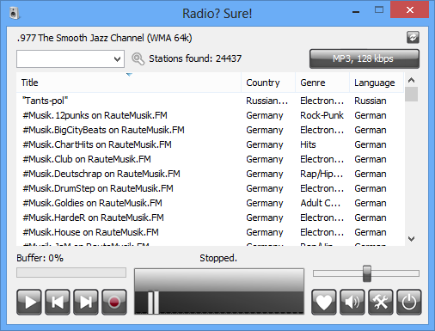The height and width of the screenshot is (331, 435).
Task: Click the MP3, 128 kbps button
Action: click(365, 58)
